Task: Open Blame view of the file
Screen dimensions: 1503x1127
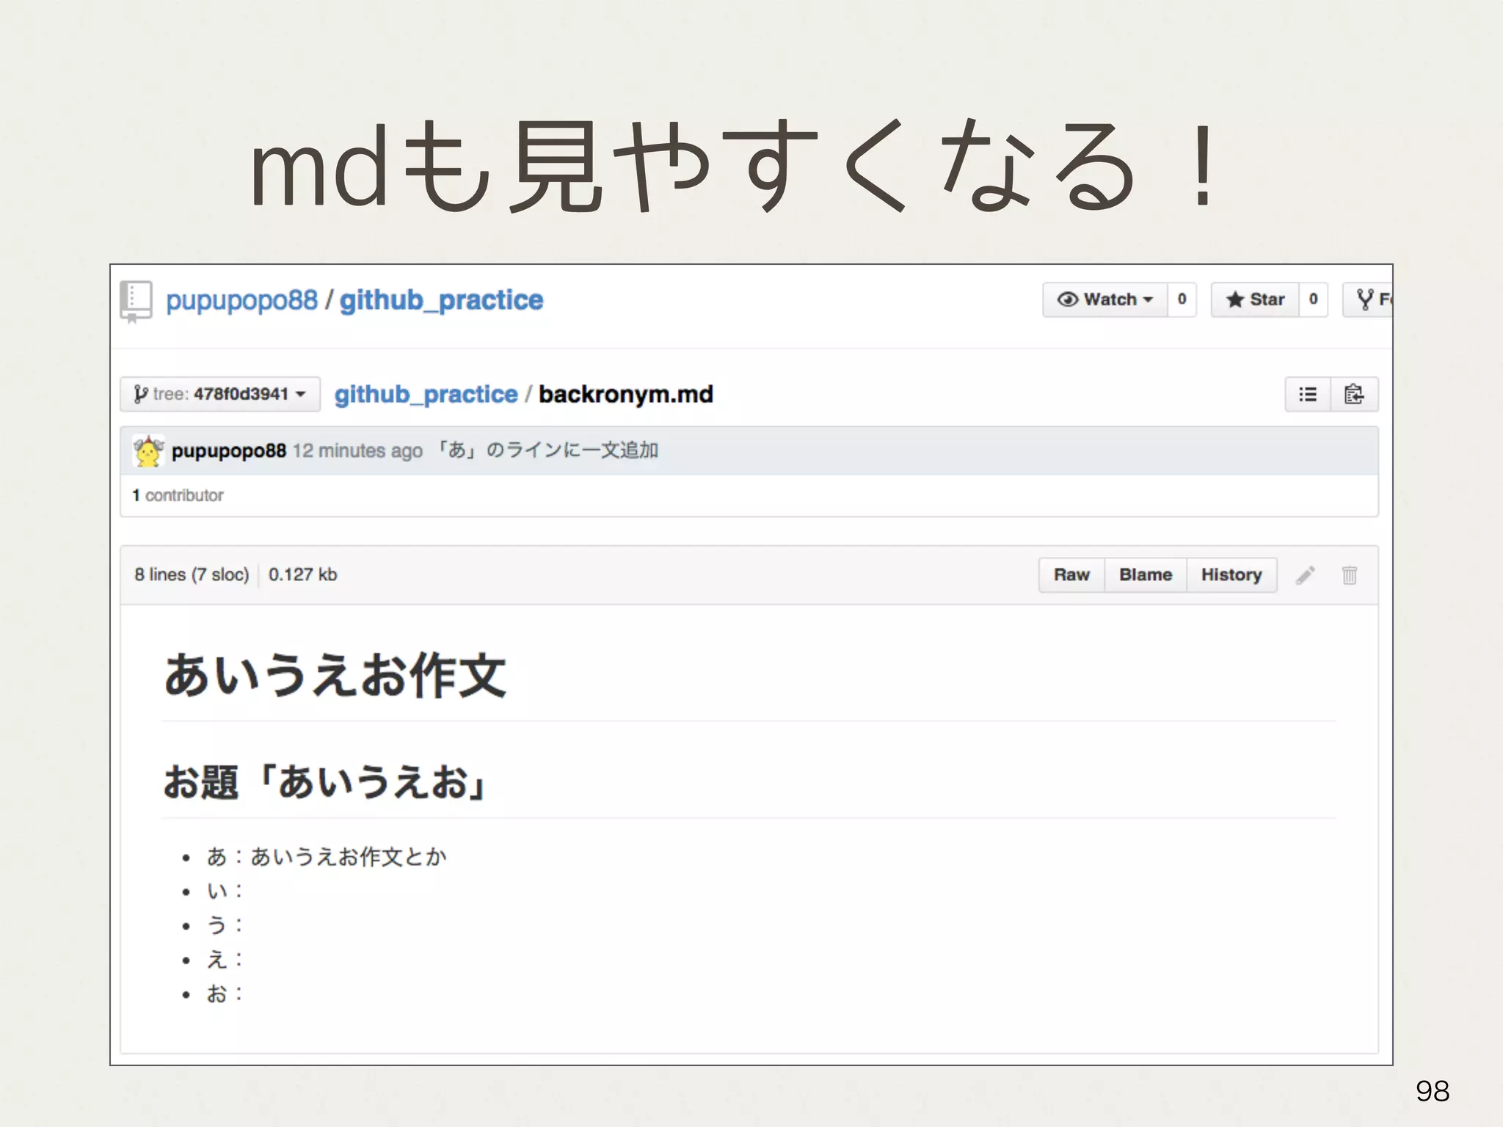Action: [x=1145, y=575]
